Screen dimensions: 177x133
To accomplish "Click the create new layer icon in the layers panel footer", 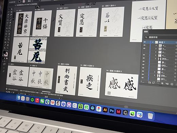I will pyautogui.click(x=172, y=84).
